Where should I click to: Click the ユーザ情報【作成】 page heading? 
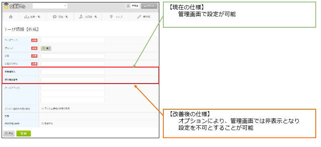point(21,29)
